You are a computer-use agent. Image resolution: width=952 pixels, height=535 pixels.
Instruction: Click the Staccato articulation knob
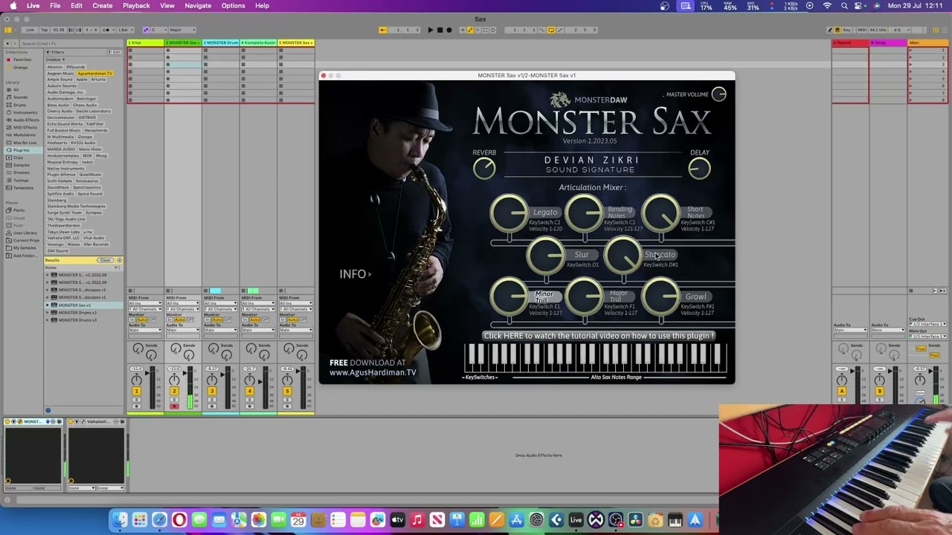pos(622,256)
